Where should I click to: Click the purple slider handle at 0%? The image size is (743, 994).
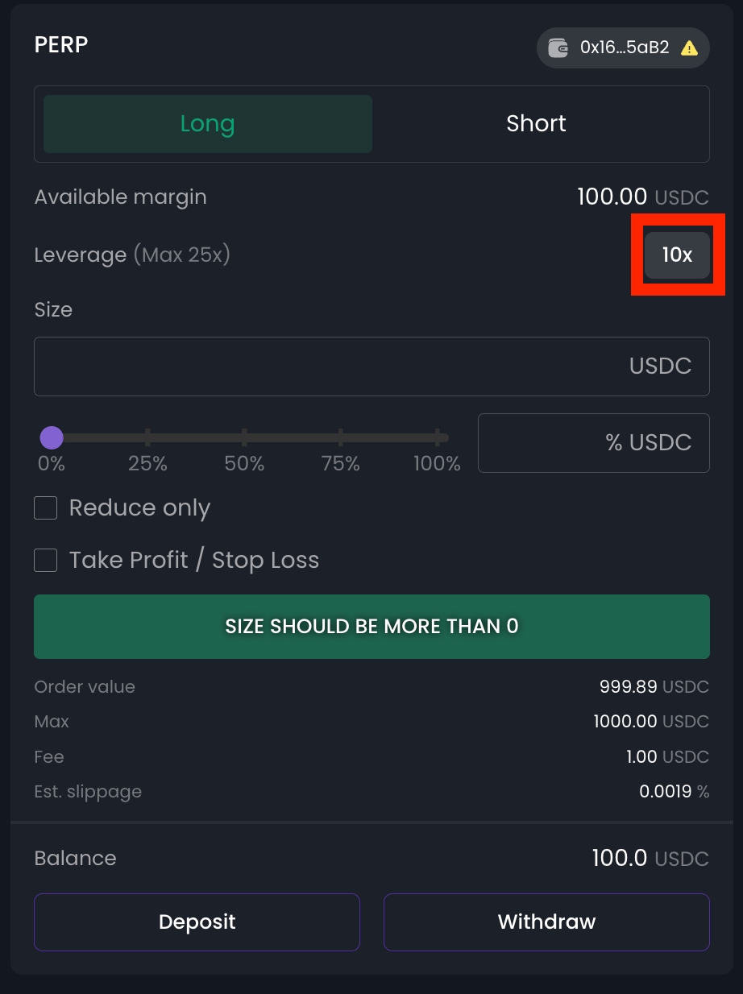click(52, 438)
